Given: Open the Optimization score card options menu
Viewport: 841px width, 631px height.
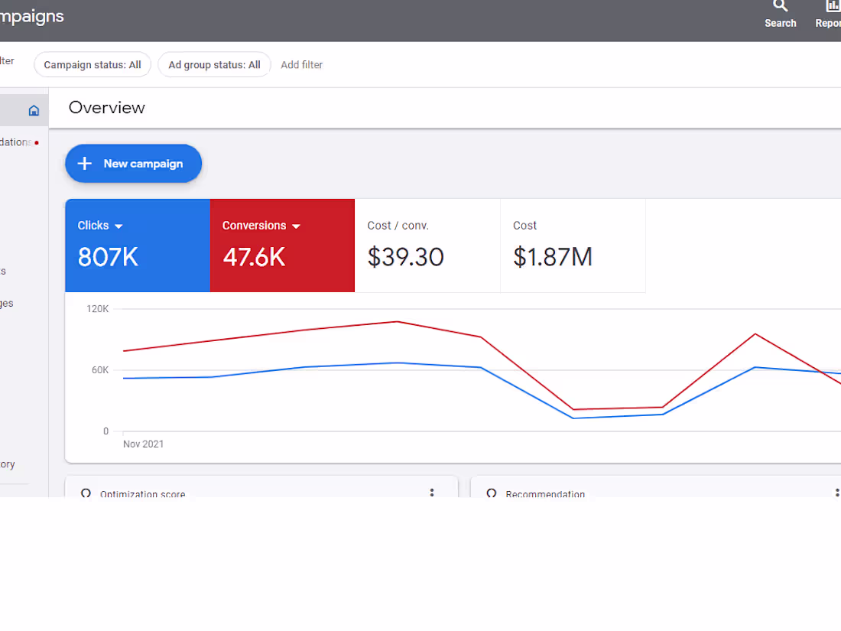Looking at the screenshot, I should tap(432, 493).
